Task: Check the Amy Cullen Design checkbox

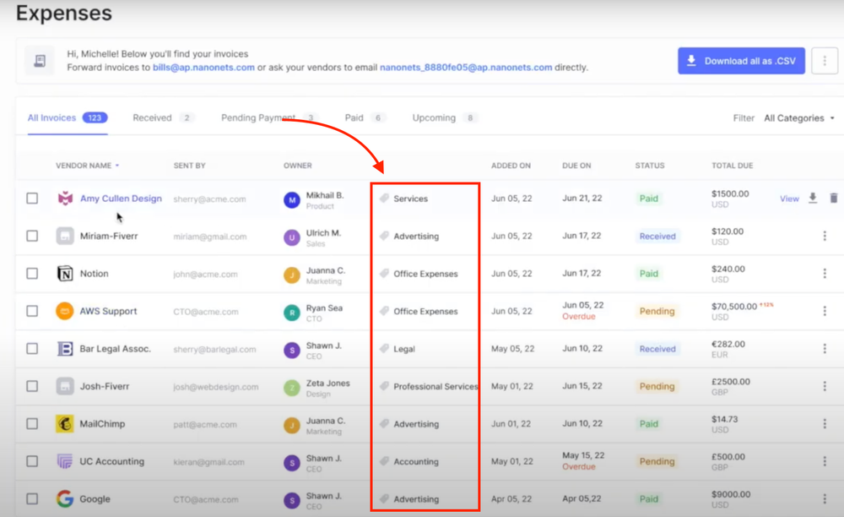Action: [x=32, y=199]
